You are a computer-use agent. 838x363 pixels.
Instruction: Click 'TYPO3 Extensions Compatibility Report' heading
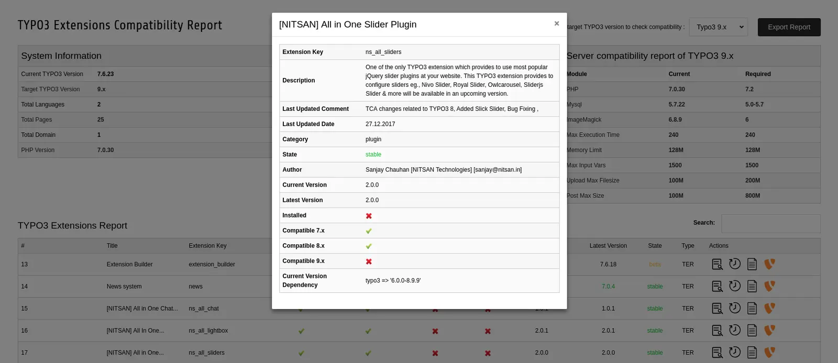[x=120, y=25]
